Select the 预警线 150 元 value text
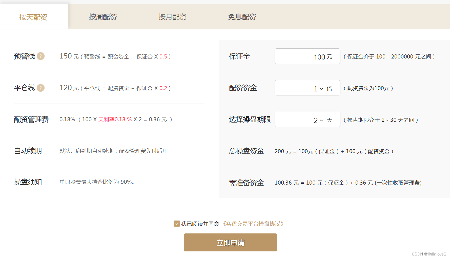450x258 pixels. pos(115,56)
